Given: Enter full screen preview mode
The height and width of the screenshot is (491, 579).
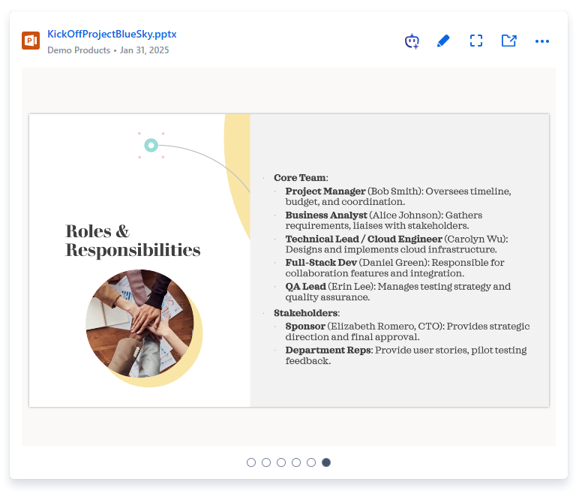Looking at the screenshot, I should [476, 41].
